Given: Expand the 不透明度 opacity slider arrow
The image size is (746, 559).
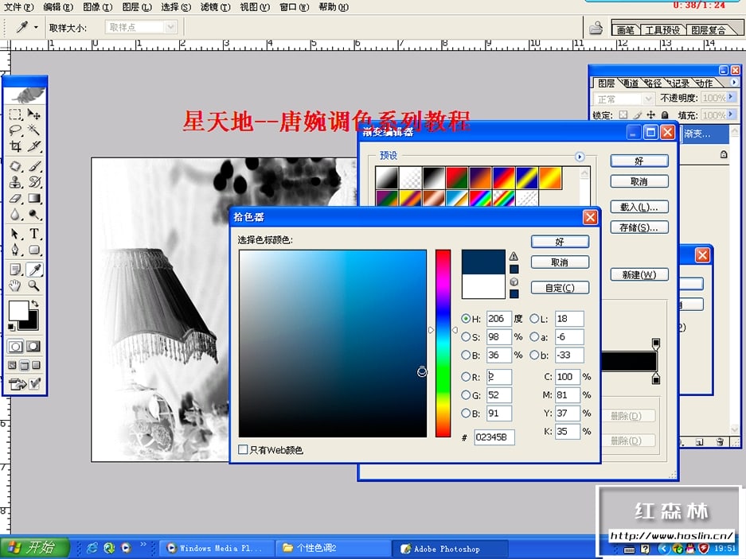Looking at the screenshot, I should click(x=731, y=98).
